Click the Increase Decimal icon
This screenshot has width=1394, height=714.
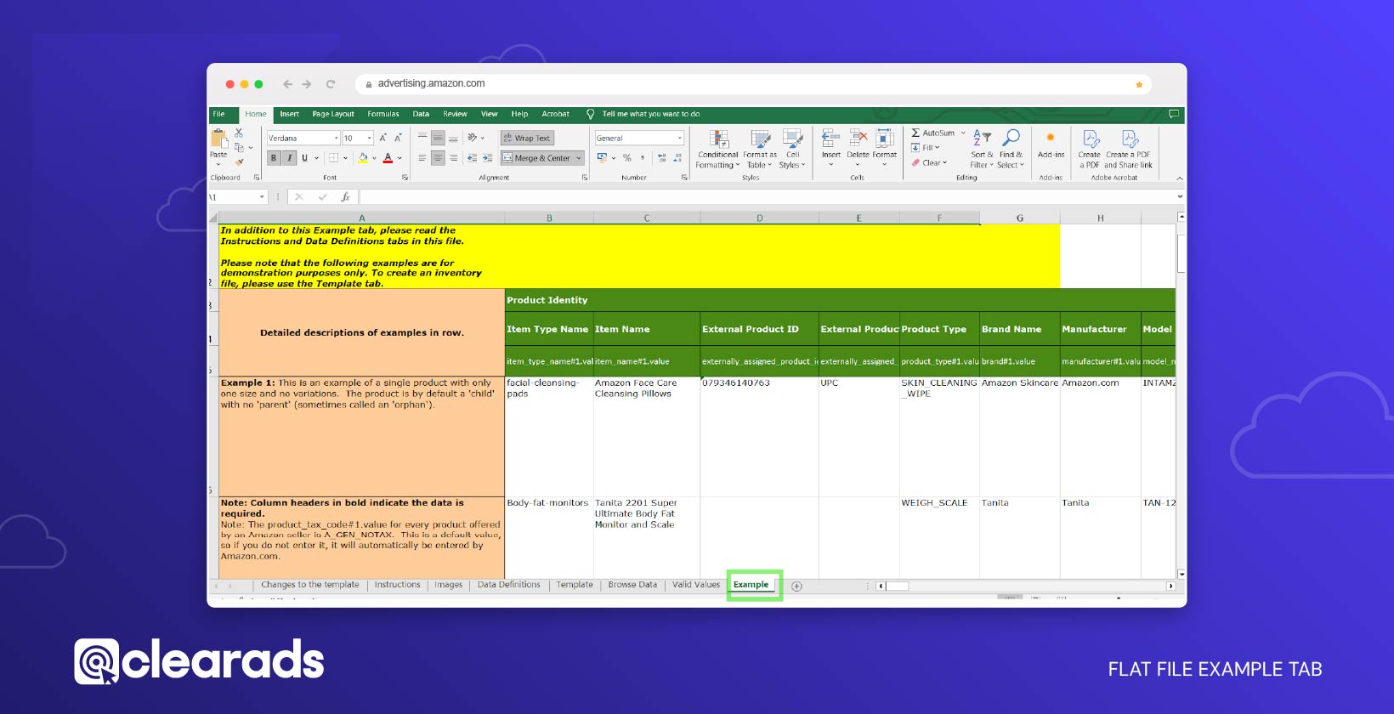tap(662, 158)
